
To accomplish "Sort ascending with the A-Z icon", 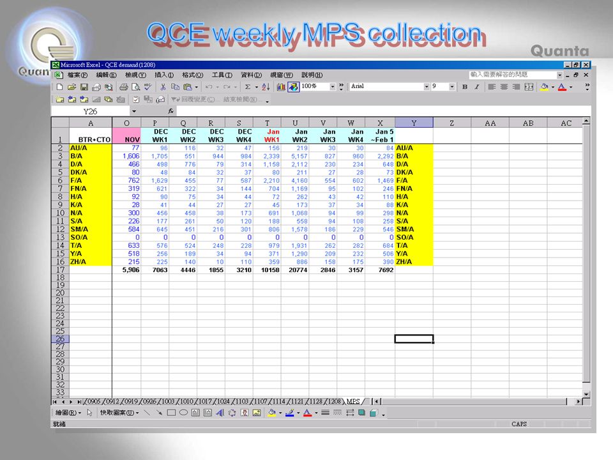I will pyautogui.click(x=266, y=87).
